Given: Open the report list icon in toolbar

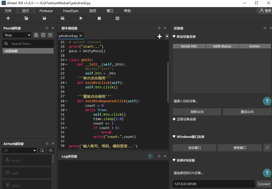Looking at the screenshot, I should click(x=117, y=18).
